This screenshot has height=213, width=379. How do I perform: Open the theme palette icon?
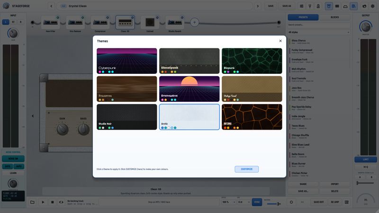click(x=364, y=6)
